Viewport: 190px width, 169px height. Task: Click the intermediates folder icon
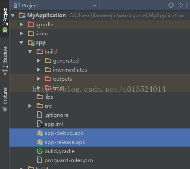pyautogui.click(x=48, y=69)
